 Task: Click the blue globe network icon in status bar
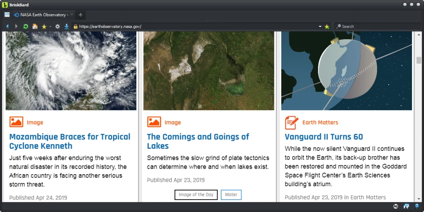point(417,207)
